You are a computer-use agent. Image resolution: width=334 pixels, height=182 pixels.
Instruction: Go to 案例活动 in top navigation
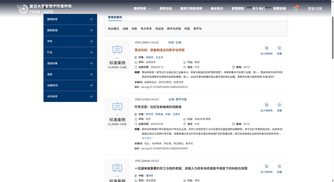pyautogui.click(x=165, y=8)
